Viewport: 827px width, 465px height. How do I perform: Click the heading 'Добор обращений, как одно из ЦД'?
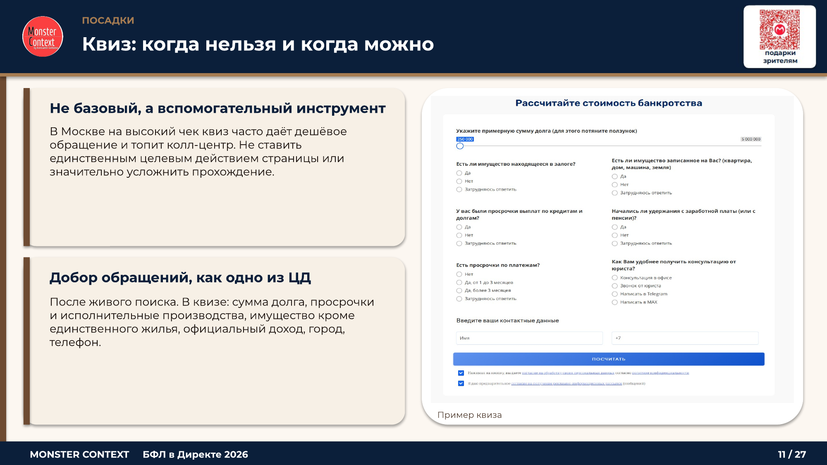point(180,277)
